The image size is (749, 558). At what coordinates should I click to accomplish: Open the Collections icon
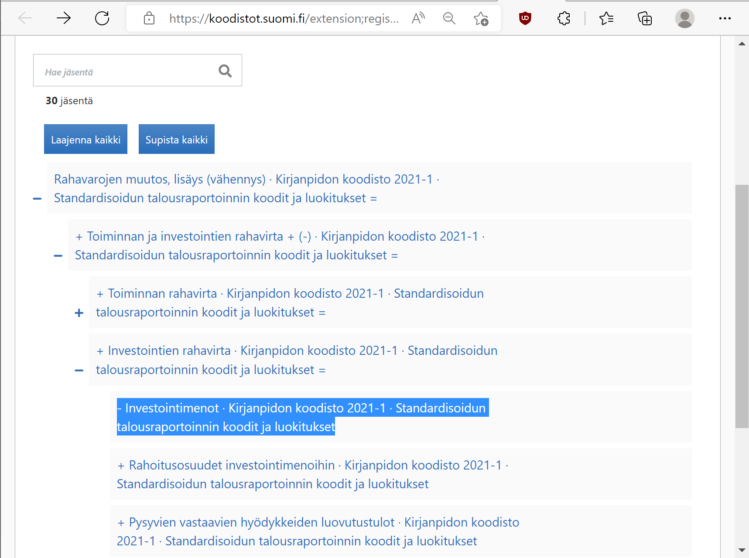(x=644, y=18)
